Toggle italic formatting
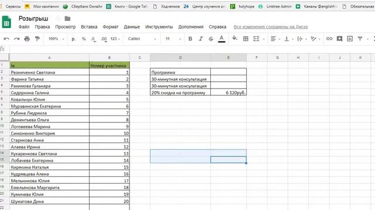The width and height of the screenshot is (375, 210). tap(200, 39)
